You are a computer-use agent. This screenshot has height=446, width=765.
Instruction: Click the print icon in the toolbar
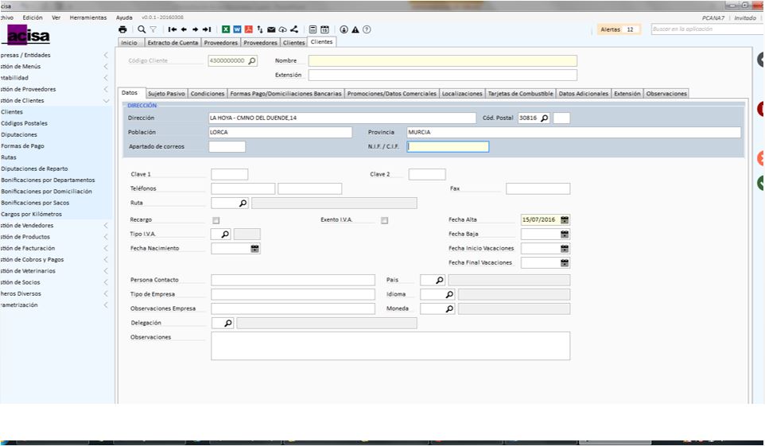point(122,29)
